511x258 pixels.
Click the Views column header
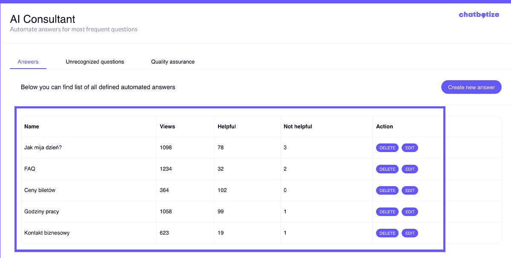[167, 127]
